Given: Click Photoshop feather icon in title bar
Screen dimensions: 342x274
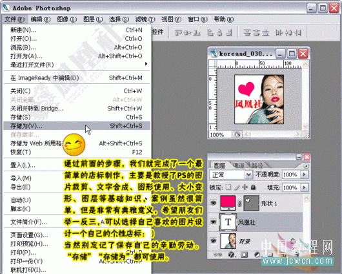Looking at the screenshot, I should coord(6,8).
